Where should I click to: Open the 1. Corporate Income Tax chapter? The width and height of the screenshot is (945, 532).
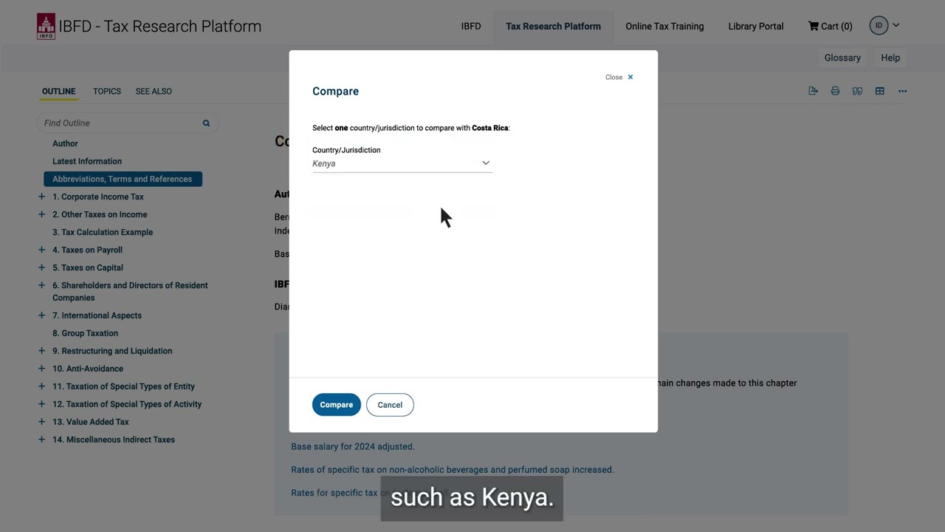pyautogui.click(x=98, y=197)
